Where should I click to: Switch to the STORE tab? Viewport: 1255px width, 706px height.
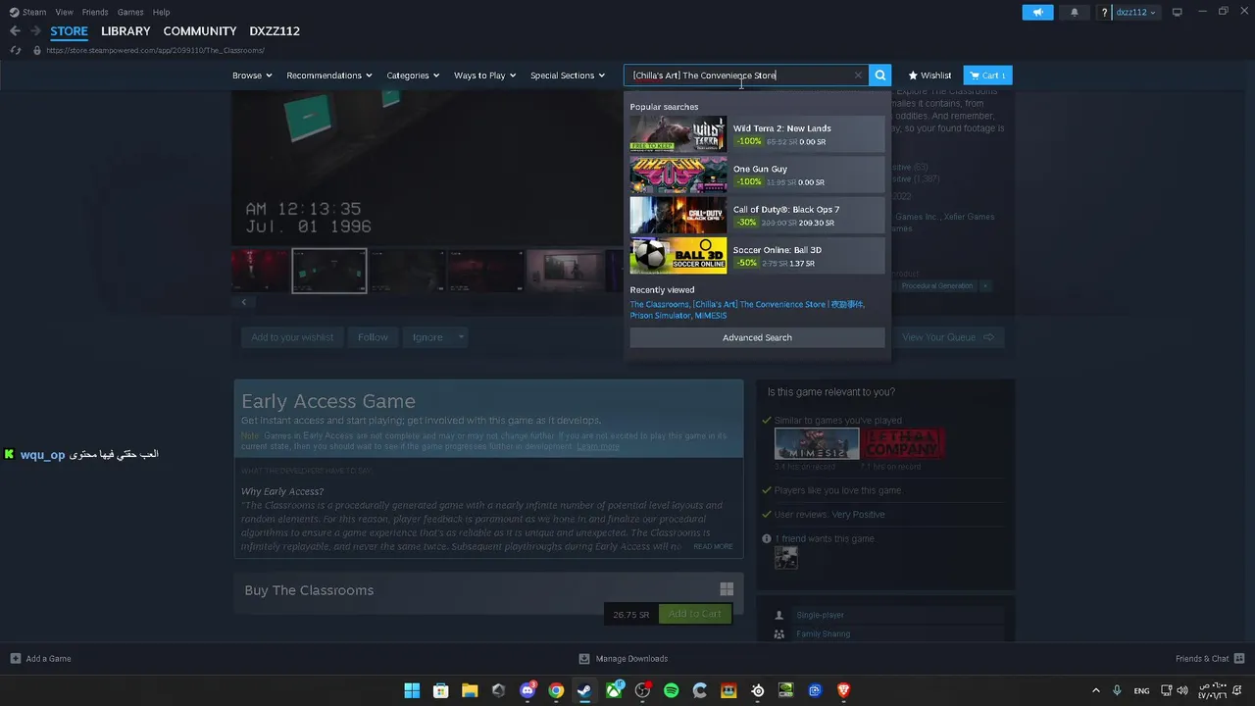click(x=69, y=31)
